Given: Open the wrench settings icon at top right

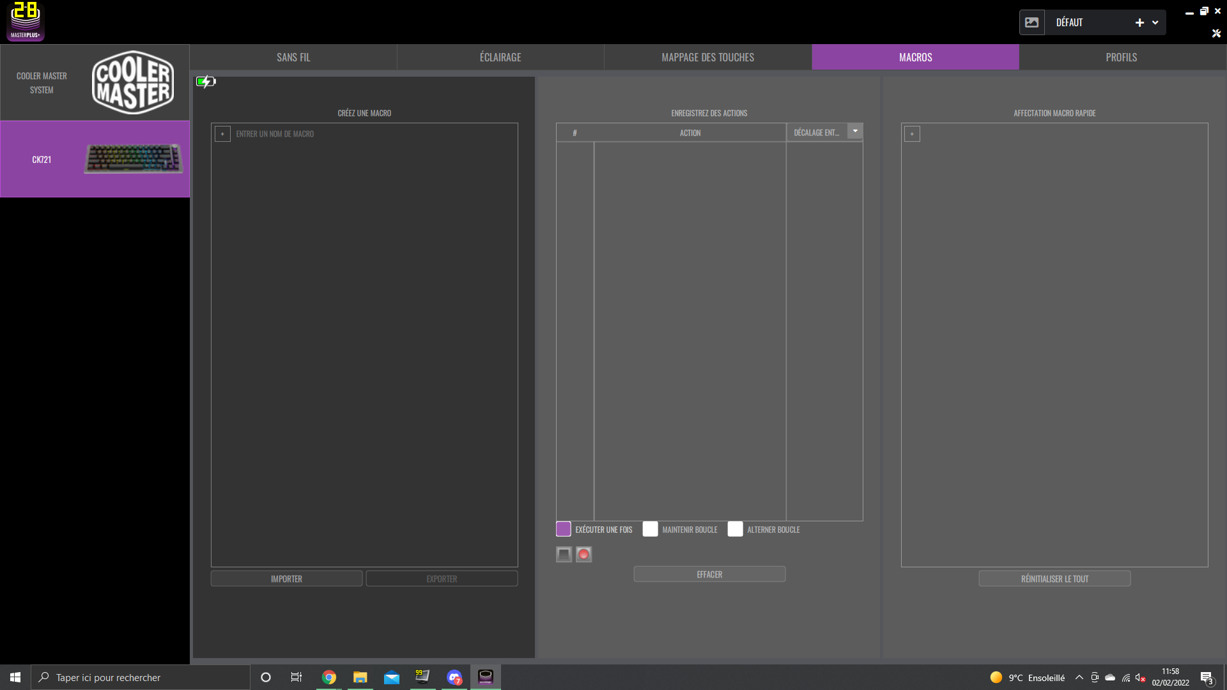Looking at the screenshot, I should tap(1216, 33).
